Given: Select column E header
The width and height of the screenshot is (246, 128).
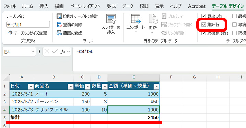Looking at the screenshot, I should [134, 77].
